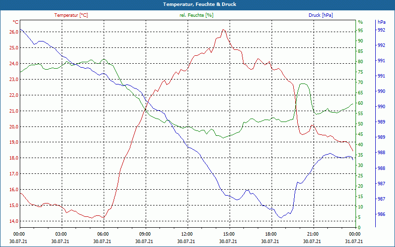Click the 20 humidity axis tick

click(x=360, y=186)
